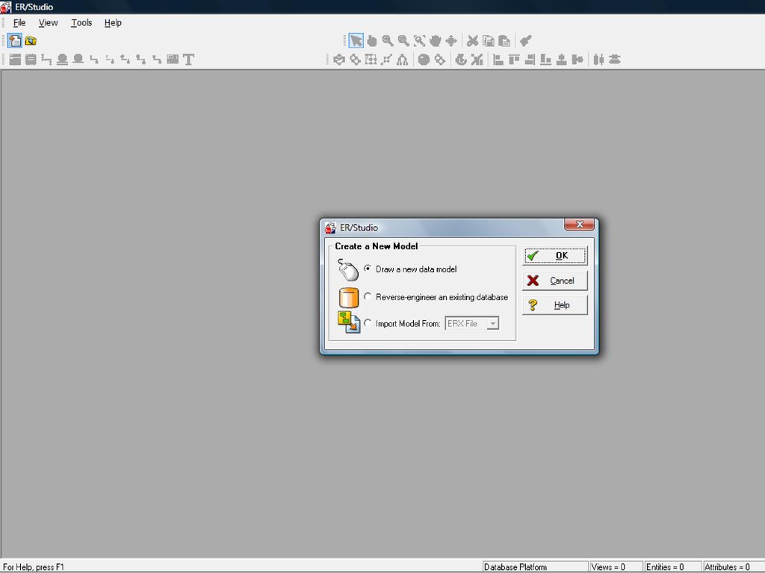The image size is (765, 573).
Task: Open the View menu
Action: coord(48,23)
